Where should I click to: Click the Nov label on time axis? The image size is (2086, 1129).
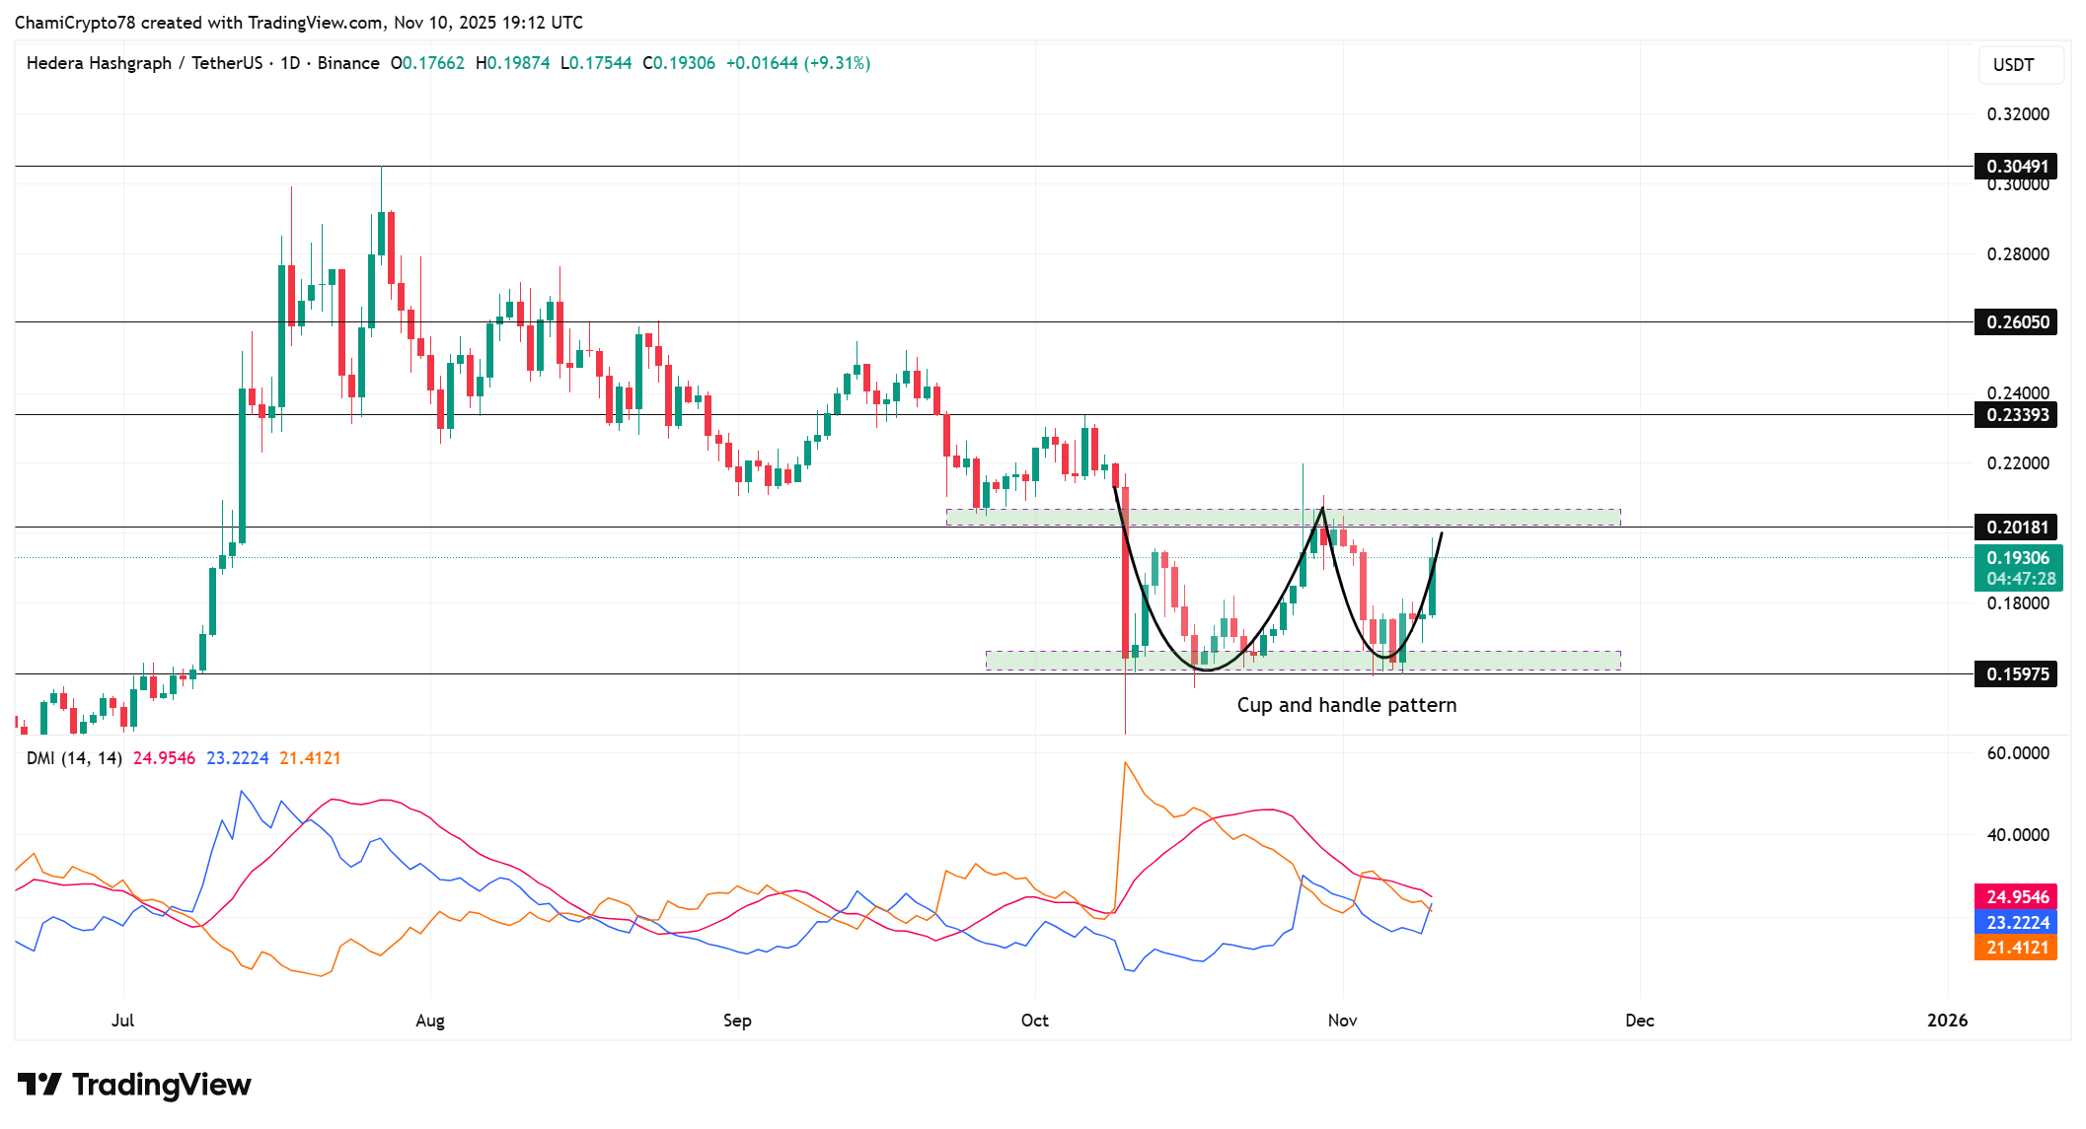[1342, 1021]
